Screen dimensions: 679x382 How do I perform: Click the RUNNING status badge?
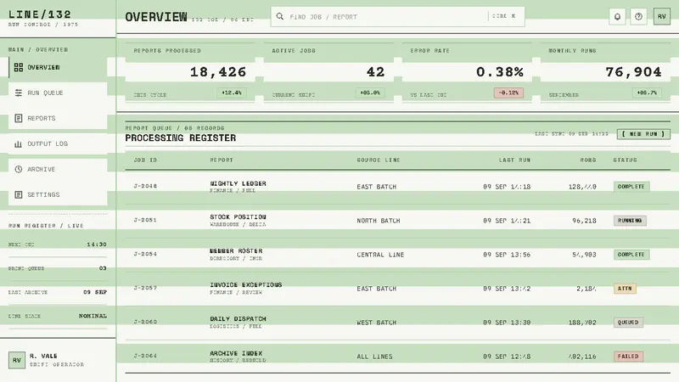[x=630, y=221]
